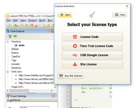Pick the Site License option
This screenshot has height=108, width=136.
click(92, 64)
